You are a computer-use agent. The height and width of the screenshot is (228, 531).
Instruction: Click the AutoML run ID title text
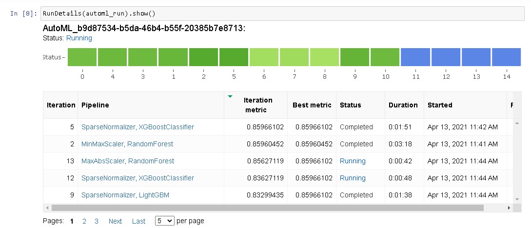click(x=144, y=28)
